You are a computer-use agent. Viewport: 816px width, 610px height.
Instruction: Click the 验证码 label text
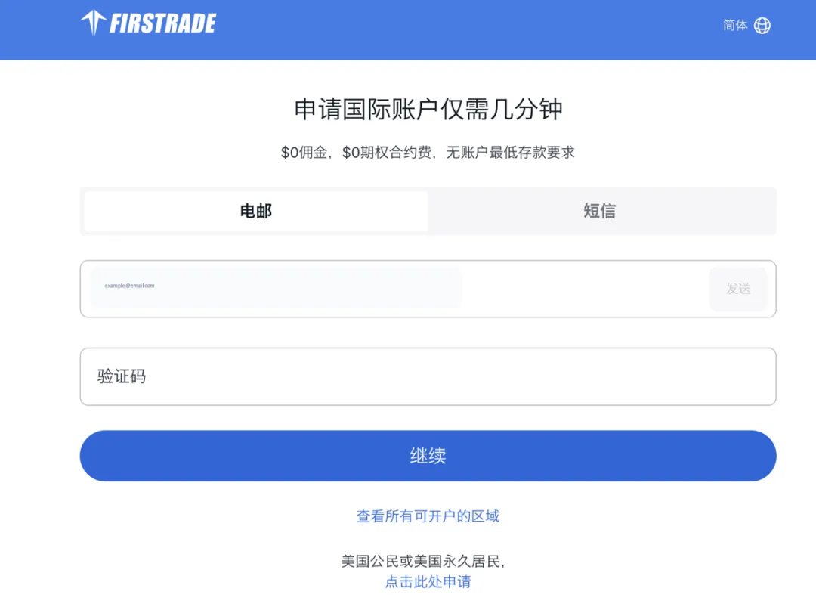coord(121,376)
